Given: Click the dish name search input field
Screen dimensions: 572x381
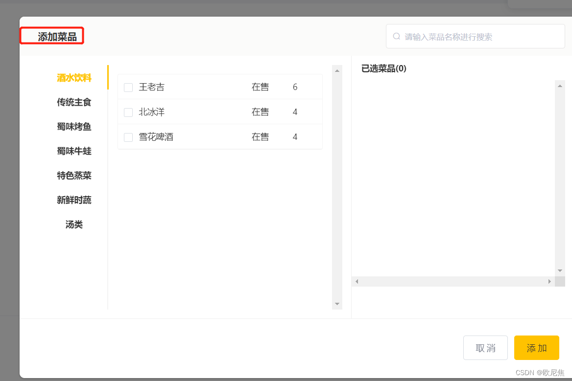Looking at the screenshot, I should [475, 36].
